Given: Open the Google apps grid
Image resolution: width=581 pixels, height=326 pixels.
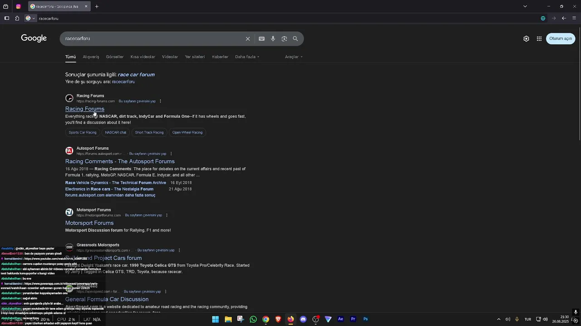Looking at the screenshot, I should pos(539,38).
